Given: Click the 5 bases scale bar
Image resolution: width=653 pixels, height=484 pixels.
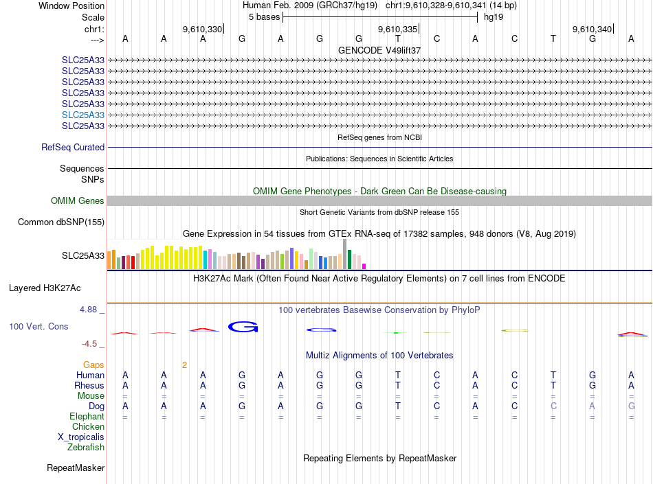Looking at the screenshot, I should tap(380, 17).
